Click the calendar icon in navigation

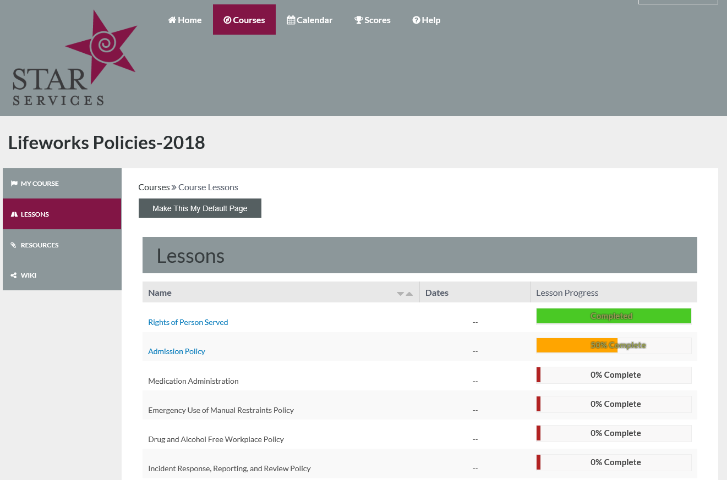click(x=291, y=20)
